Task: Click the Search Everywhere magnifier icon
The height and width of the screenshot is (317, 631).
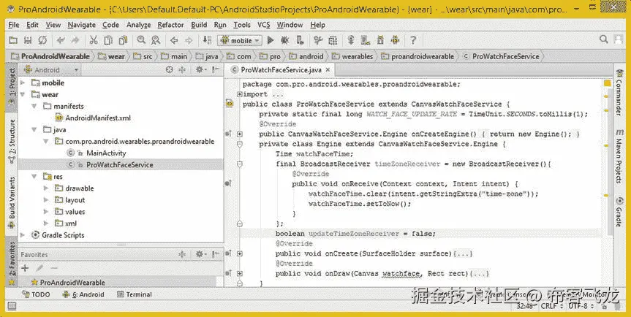Action: click(x=603, y=39)
